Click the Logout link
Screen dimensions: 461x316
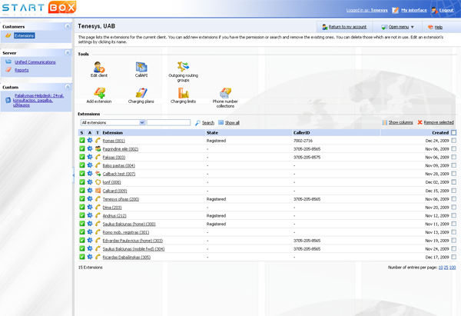click(x=446, y=10)
